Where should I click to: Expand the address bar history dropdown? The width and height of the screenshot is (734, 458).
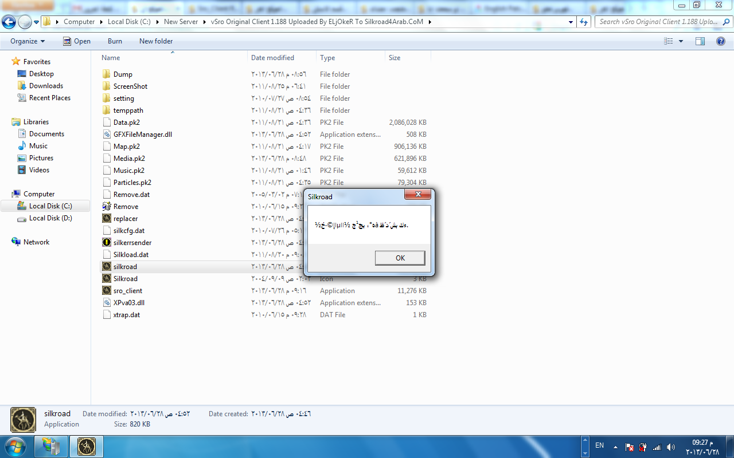click(571, 22)
